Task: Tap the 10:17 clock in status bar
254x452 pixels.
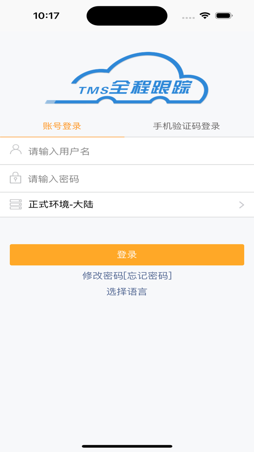Action: (x=46, y=16)
